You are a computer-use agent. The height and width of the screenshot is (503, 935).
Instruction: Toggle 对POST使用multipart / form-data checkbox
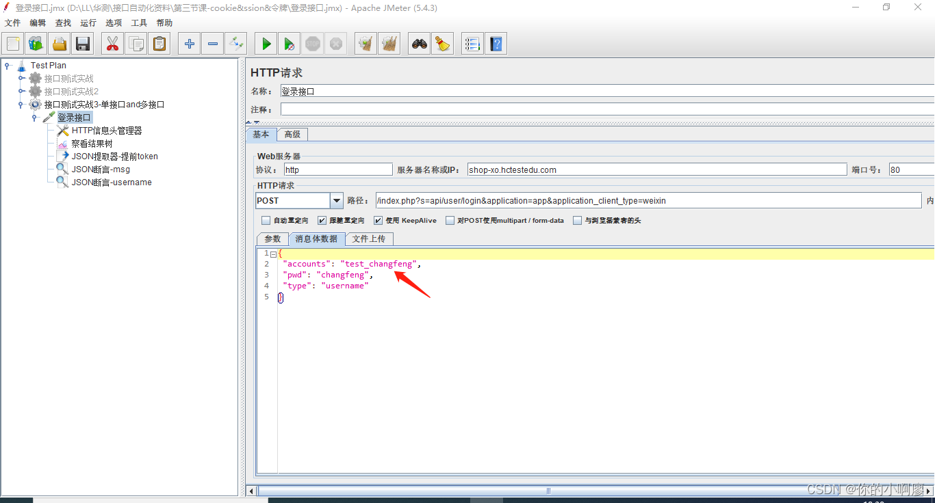click(x=450, y=221)
